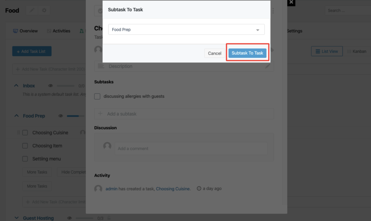The image size is (371, 221).
Task: Tick the Choosing Item checkbox
Action: click(25, 146)
